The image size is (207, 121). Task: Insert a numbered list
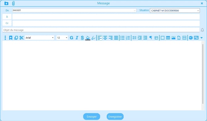[x=128, y=38]
